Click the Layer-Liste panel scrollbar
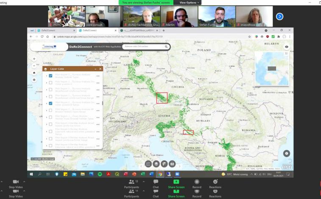Viewport: 321px width, 199px height. [102, 103]
